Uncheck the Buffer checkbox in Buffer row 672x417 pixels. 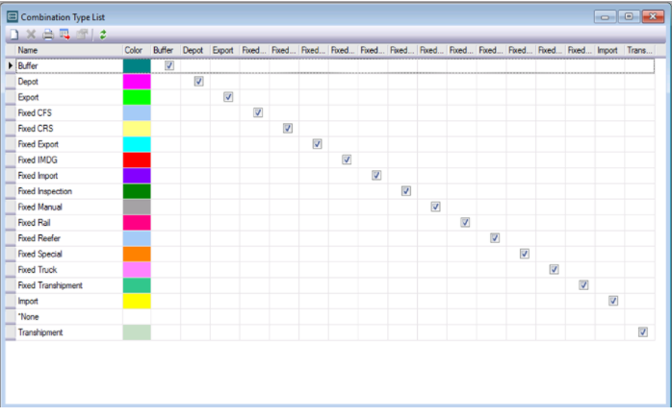point(169,65)
